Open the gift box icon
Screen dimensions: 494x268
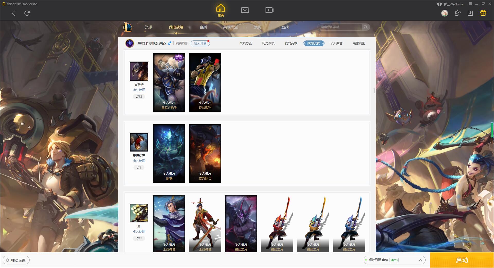[483, 13]
